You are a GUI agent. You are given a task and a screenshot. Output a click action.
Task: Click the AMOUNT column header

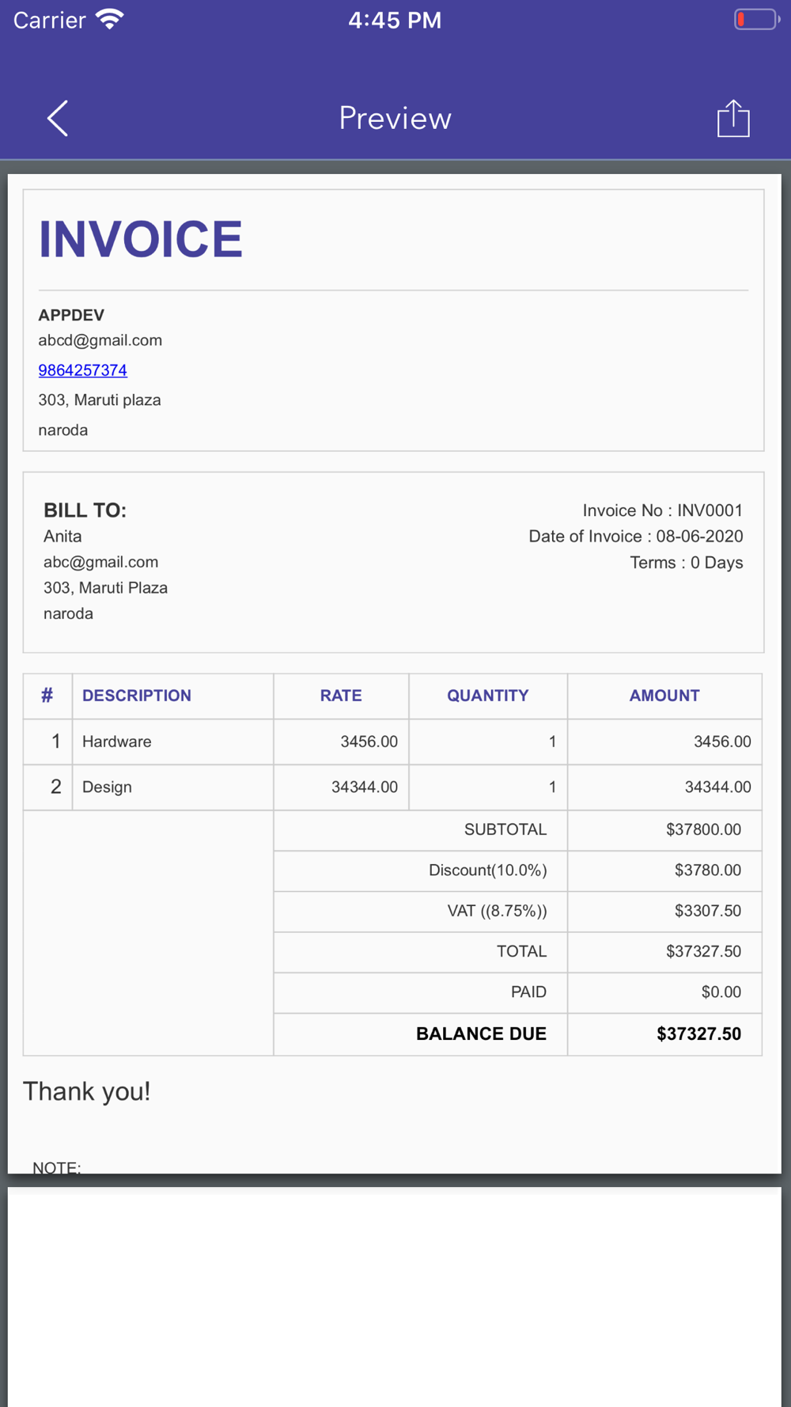[x=664, y=696]
